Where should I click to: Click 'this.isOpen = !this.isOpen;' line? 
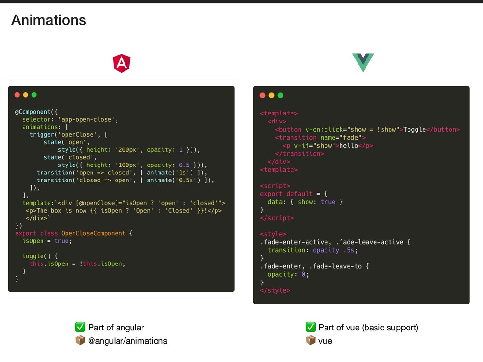[77, 264]
